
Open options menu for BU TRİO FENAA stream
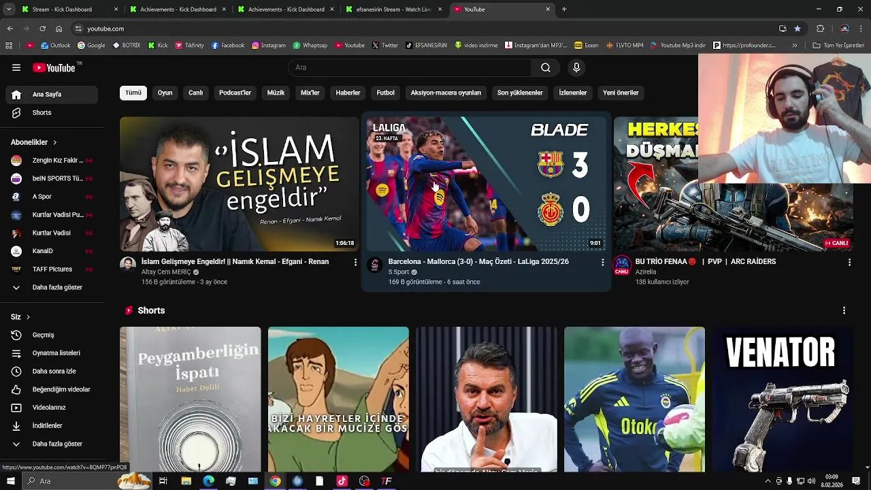coord(849,262)
